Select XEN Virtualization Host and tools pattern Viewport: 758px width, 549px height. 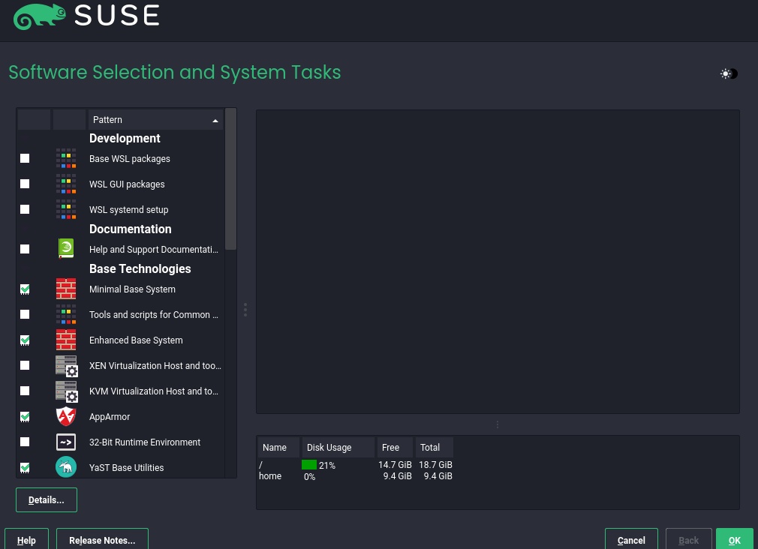pos(155,366)
